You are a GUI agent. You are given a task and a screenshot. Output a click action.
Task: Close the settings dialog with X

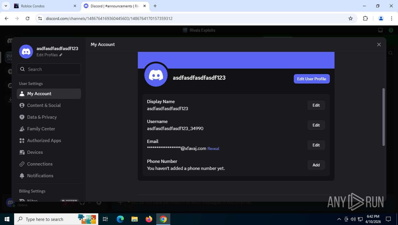point(379,45)
